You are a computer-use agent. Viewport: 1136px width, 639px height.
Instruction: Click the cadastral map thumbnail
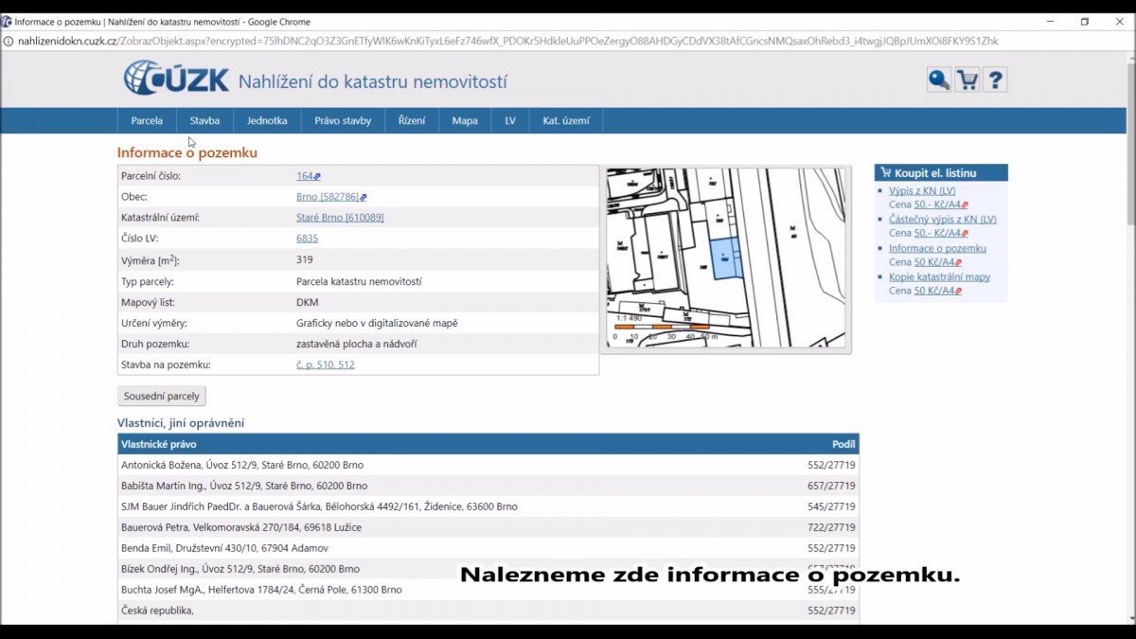pos(726,257)
